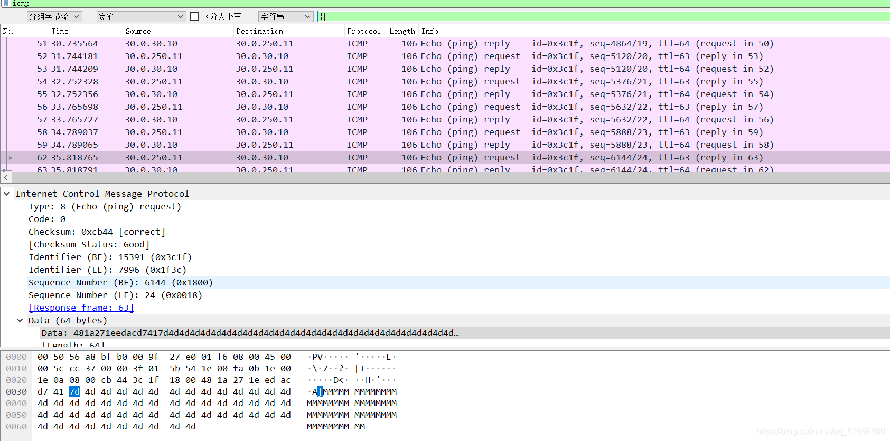Screen dimensions: 890x441
Task: Click the display filter bookmark icon
Action: [6, 3]
